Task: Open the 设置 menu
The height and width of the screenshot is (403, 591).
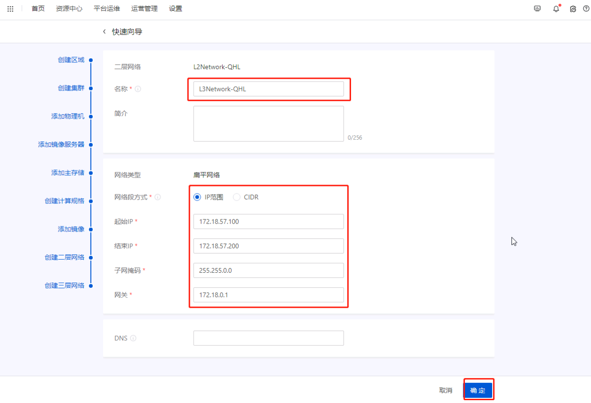Action: (x=175, y=8)
